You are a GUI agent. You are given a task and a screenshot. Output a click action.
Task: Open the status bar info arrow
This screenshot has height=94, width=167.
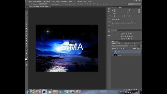pyautogui.click(x=51, y=90)
